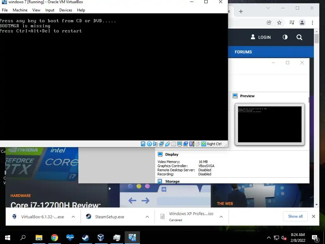Bookmark this page with the star icon
The image size is (325, 244).
coord(279,23)
